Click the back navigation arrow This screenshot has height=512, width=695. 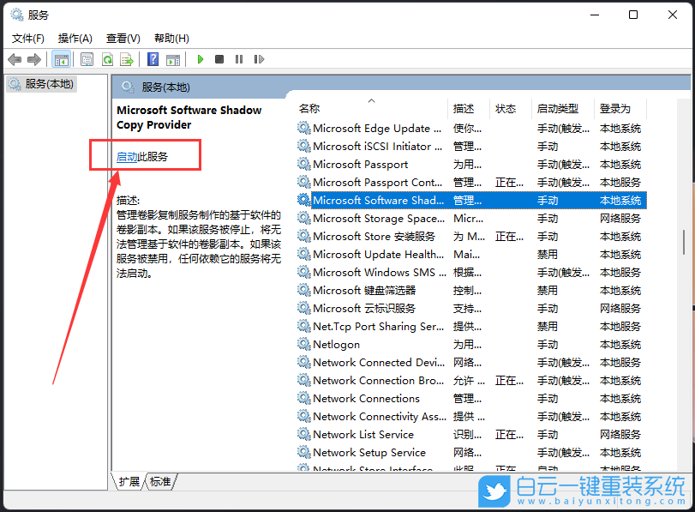(15, 59)
